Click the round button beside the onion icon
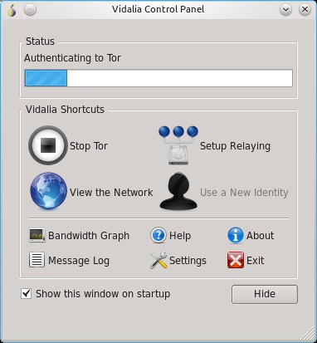The height and width of the screenshot is (343, 317). (30, 10)
